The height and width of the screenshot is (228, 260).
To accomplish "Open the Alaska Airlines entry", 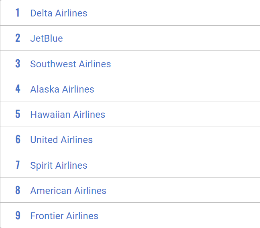I will click(62, 89).
